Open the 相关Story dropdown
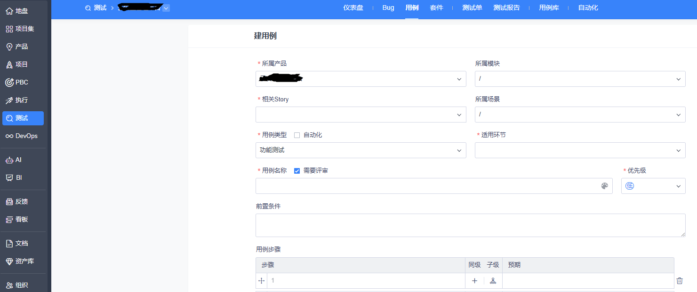697x292 pixels. [361, 115]
